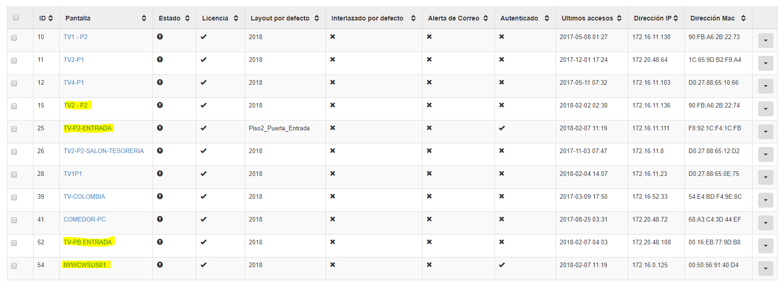The width and height of the screenshot is (781, 283).
Task: Select the checkbox for display ID 54
Action: 14,266
